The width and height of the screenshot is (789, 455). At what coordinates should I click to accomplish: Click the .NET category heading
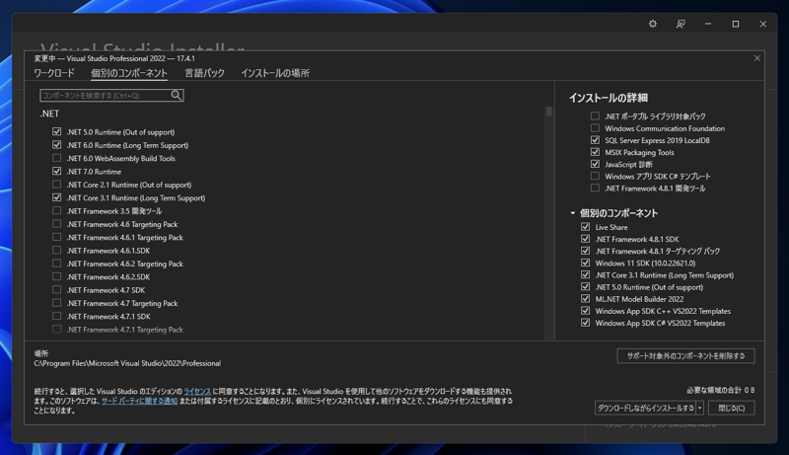[49, 114]
